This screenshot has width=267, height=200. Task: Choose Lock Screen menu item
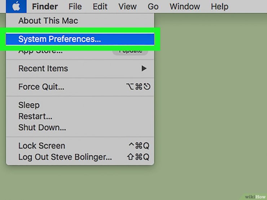80,146
